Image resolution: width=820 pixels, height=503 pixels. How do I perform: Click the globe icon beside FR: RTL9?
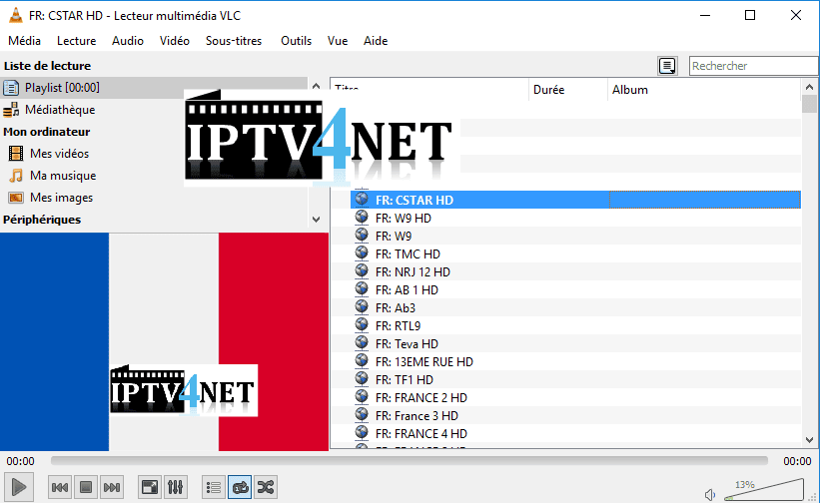tap(362, 324)
